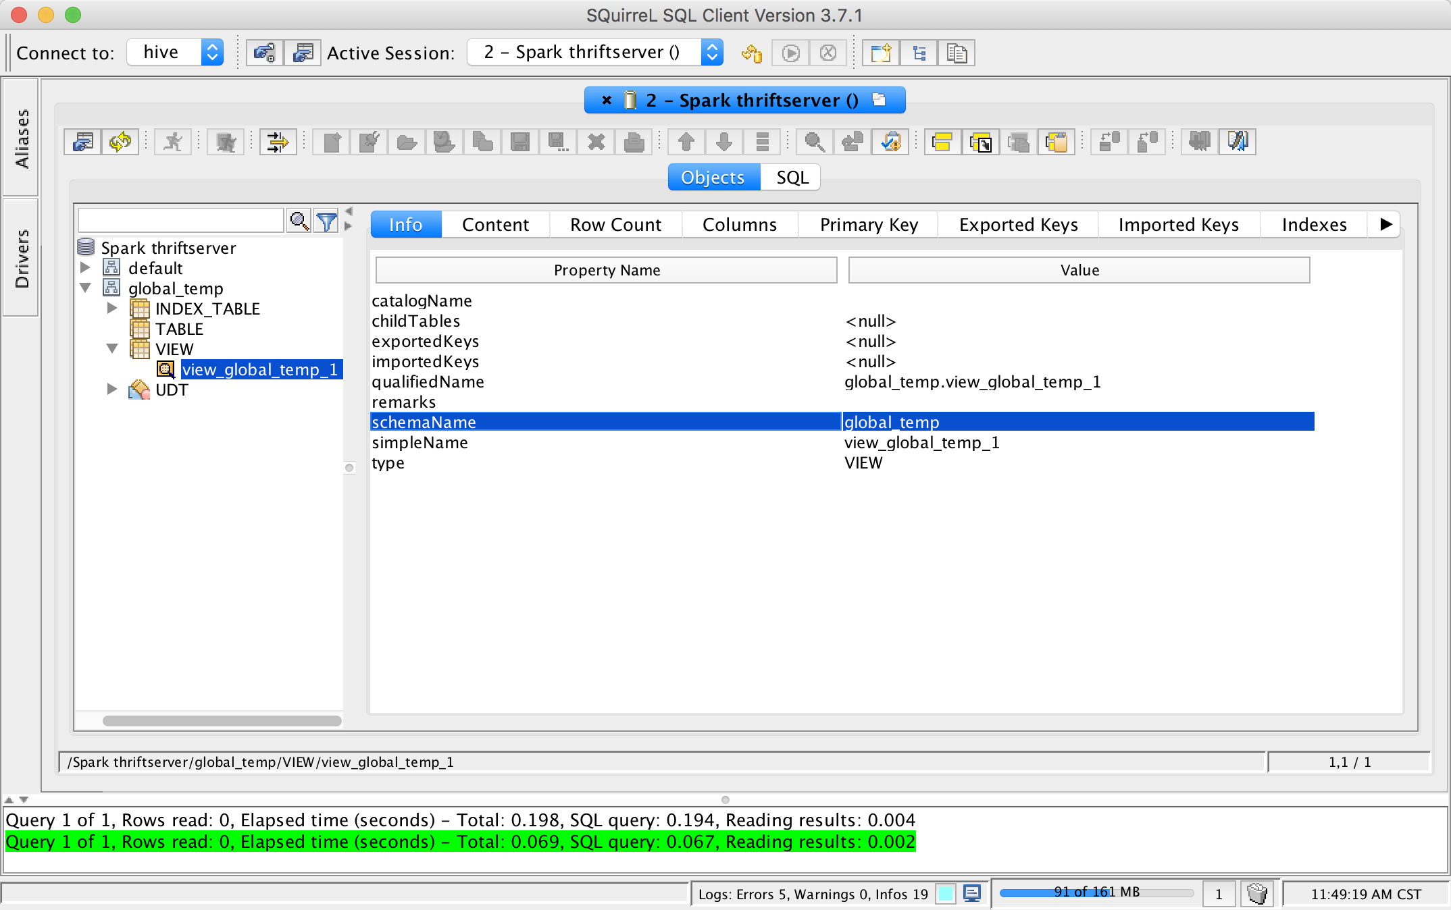Click the green highlighted query message line

pyautogui.click(x=460, y=842)
